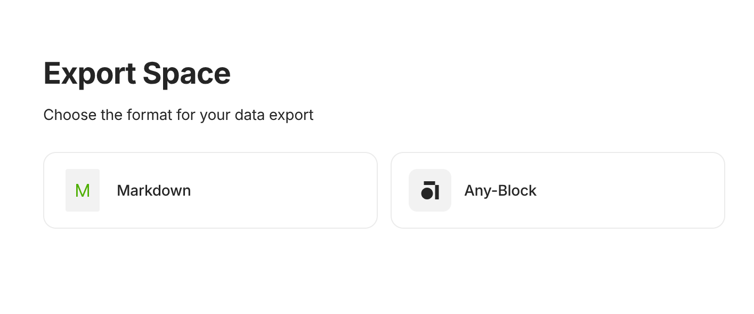Select the Any-Block export format card
The width and height of the screenshot is (754, 314).
(x=557, y=190)
